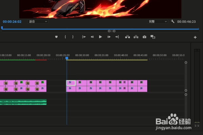Image resolution: width=203 pixels, height=135 pixels.
Task: Click the left circle handle of the monitor zoom bar
Action: click(109, 31)
